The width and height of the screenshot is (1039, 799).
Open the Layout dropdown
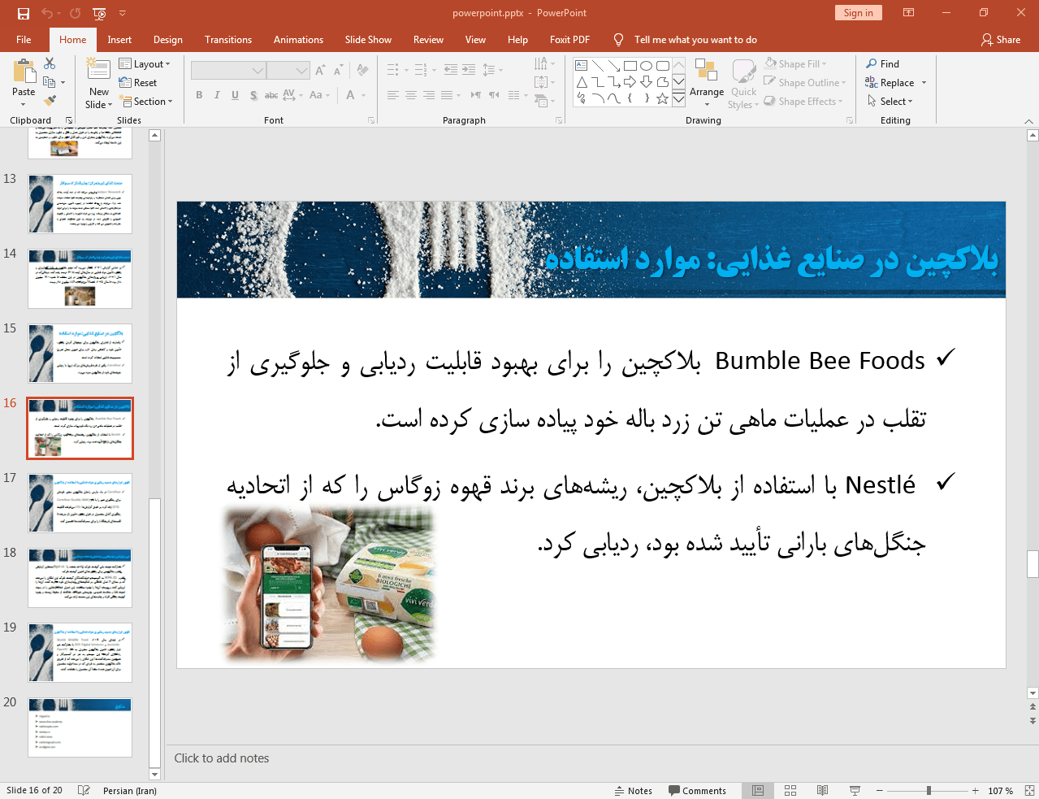tap(145, 64)
